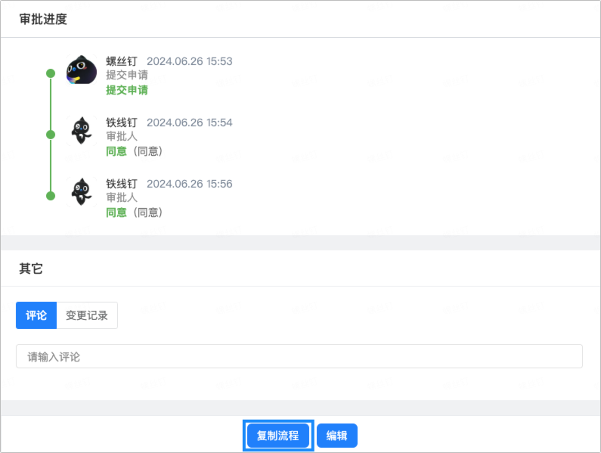Click the first green timeline dot
This screenshot has width=601, height=453.
[x=51, y=73]
